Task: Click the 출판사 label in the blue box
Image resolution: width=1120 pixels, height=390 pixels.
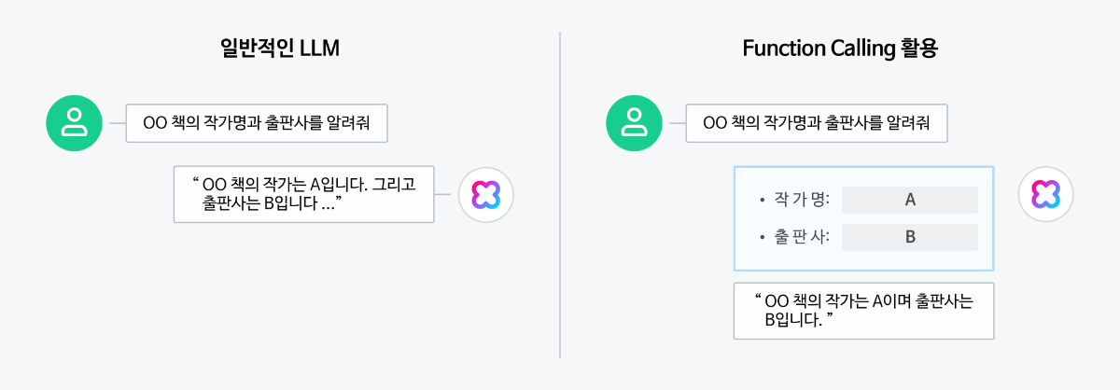Action: tap(796, 237)
